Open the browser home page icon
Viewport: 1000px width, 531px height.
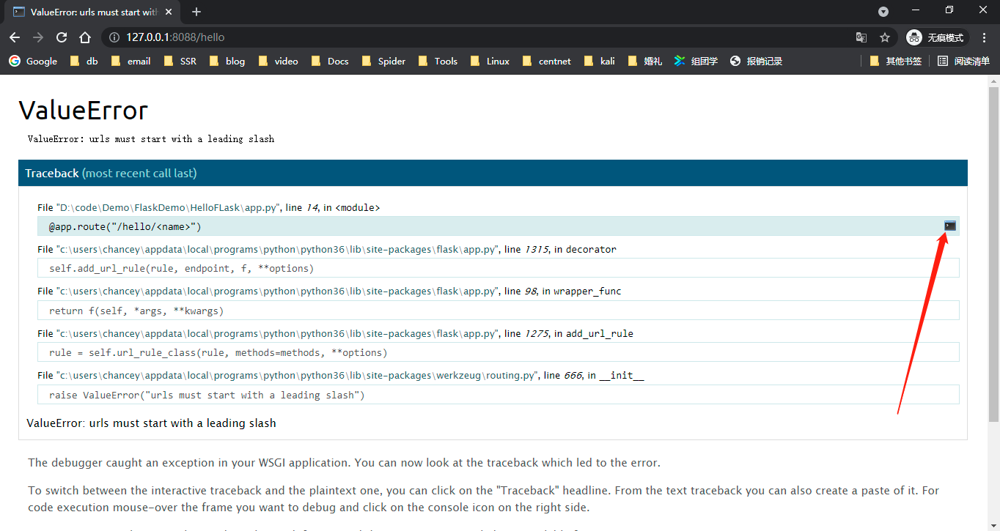pyautogui.click(x=85, y=37)
